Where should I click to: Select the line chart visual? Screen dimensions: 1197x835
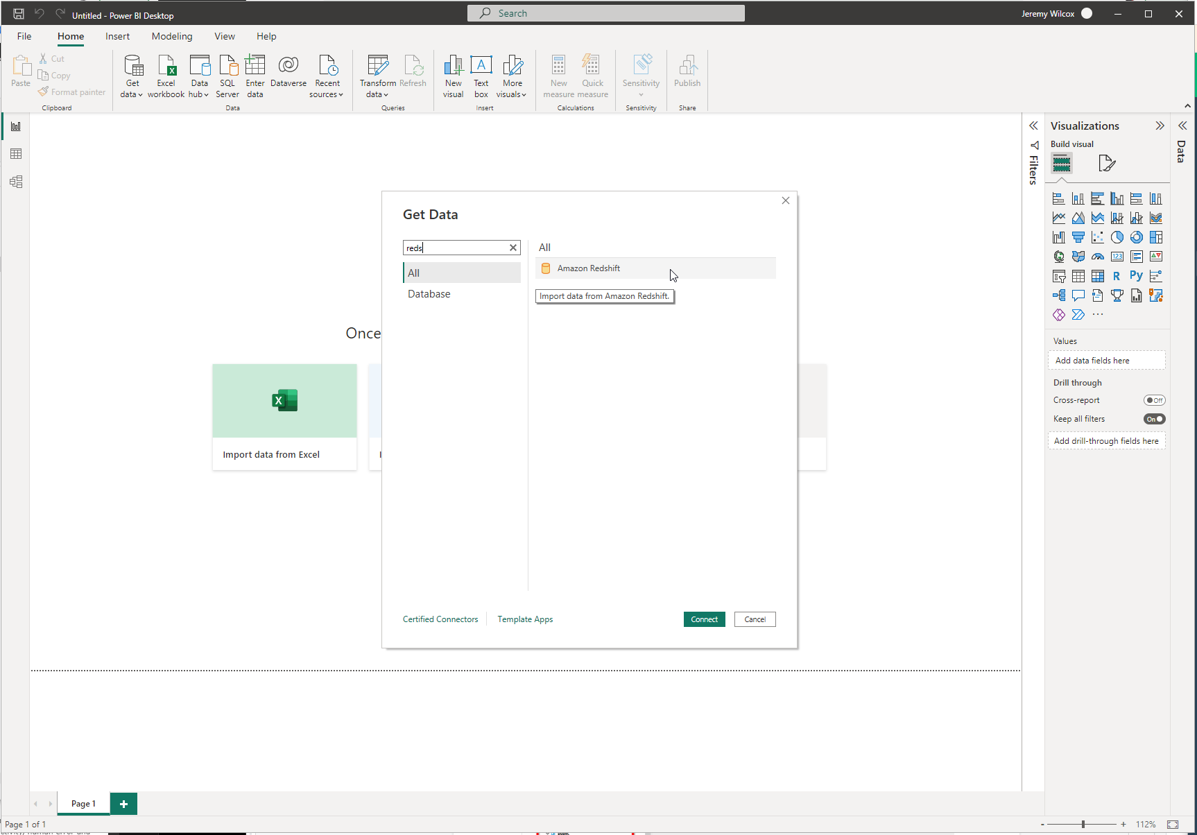coord(1059,218)
